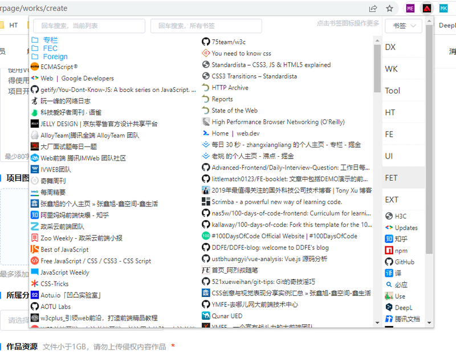Click the right column list scrollbar thumb
The width and height of the screenshot is (456, 354).
tap(377, 68)
